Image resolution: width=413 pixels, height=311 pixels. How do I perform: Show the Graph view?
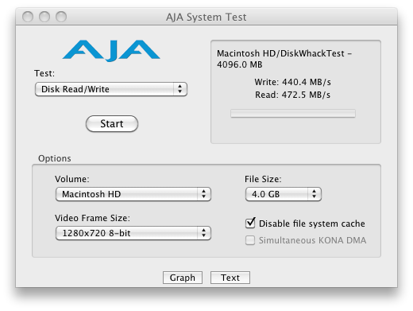[183, 278]
